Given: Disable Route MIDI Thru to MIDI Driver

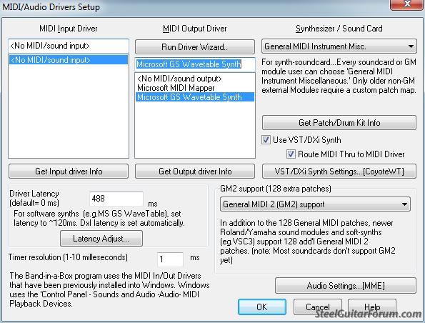Looking at the screenshot, I should pos(291,154).
